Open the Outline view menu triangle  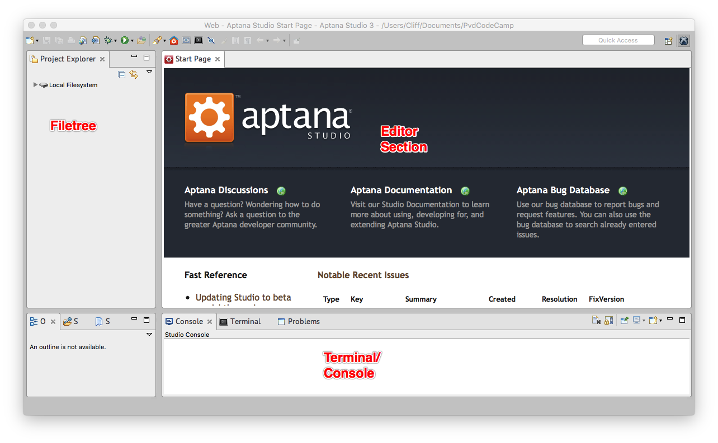149,335
